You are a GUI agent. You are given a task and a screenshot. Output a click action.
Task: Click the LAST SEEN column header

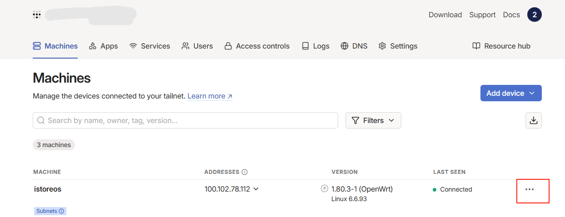[449, 172]
